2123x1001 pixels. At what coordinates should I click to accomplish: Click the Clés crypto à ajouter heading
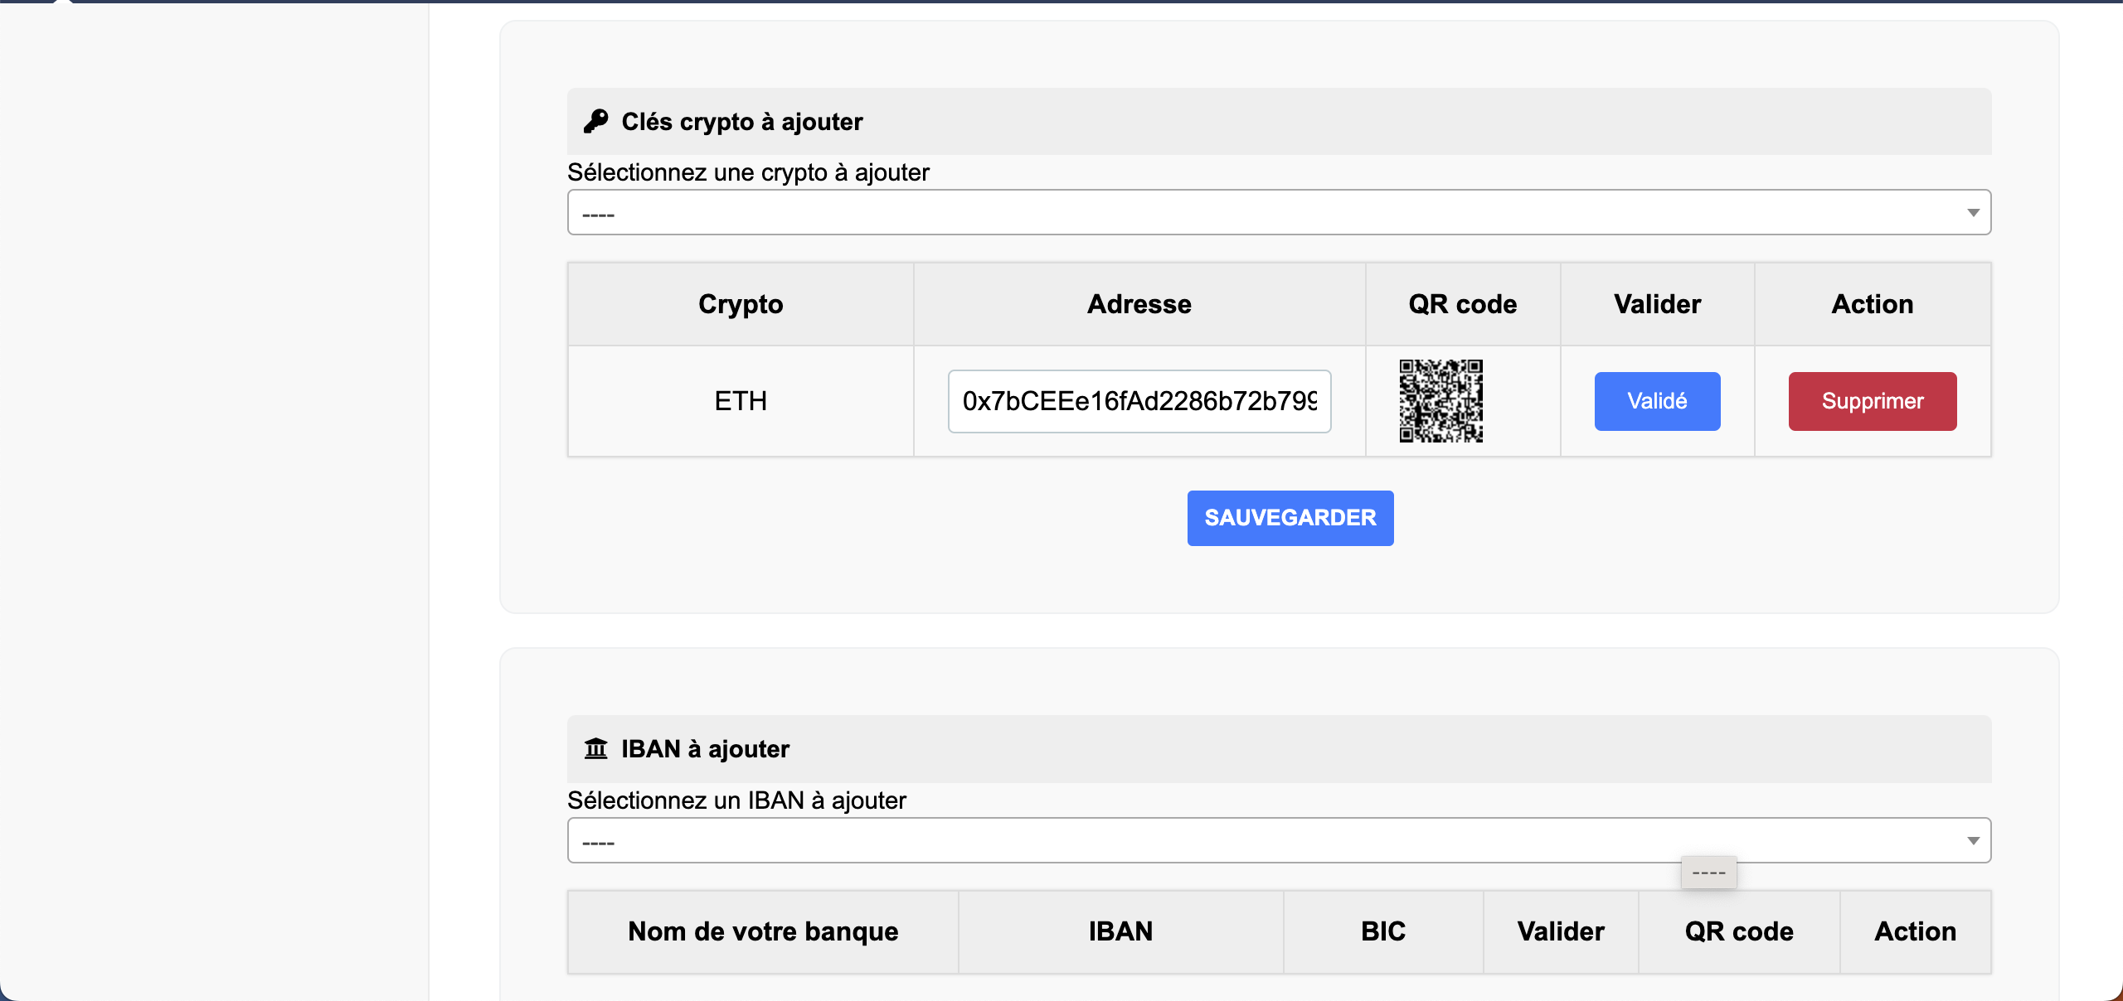point(741,122)
